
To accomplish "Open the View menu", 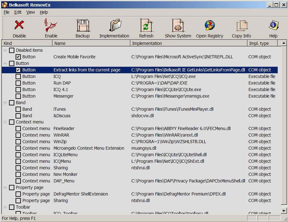I will tap(31, 12).
